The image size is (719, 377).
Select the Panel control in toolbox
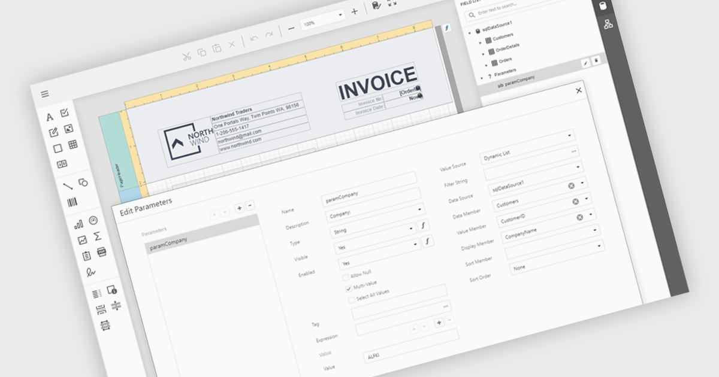(x=58, y=148)
